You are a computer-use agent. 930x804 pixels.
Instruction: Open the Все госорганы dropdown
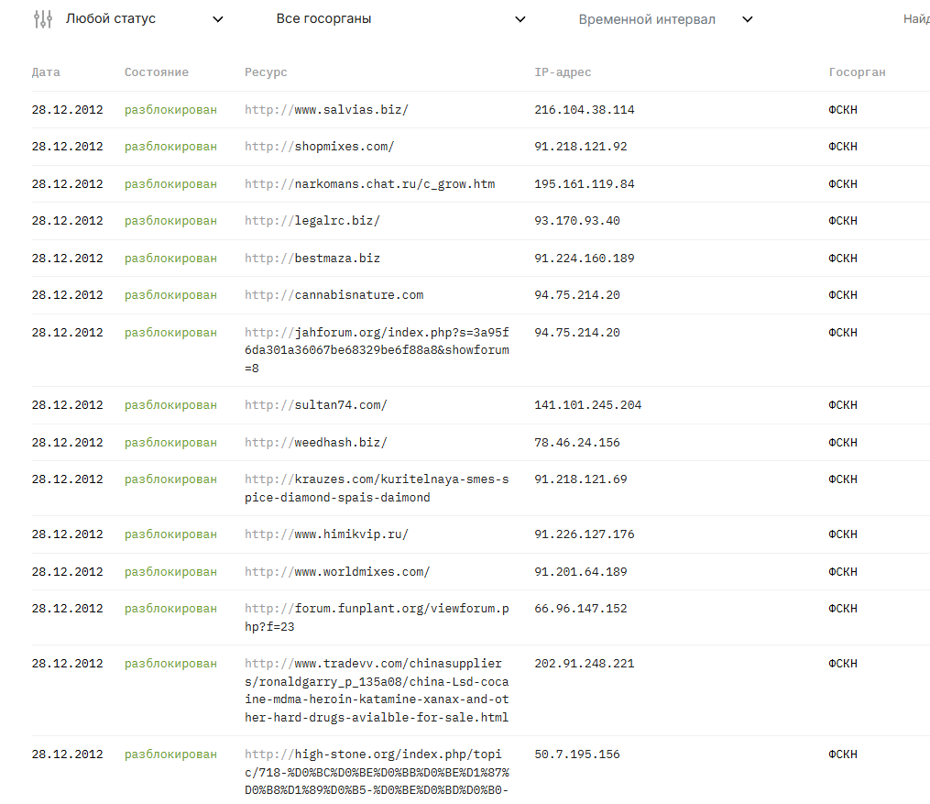pos(400,19)
